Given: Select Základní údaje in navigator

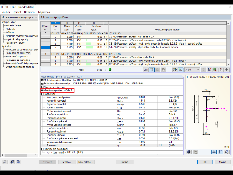Looking at the screenshot, I should [x=13, y=25].
